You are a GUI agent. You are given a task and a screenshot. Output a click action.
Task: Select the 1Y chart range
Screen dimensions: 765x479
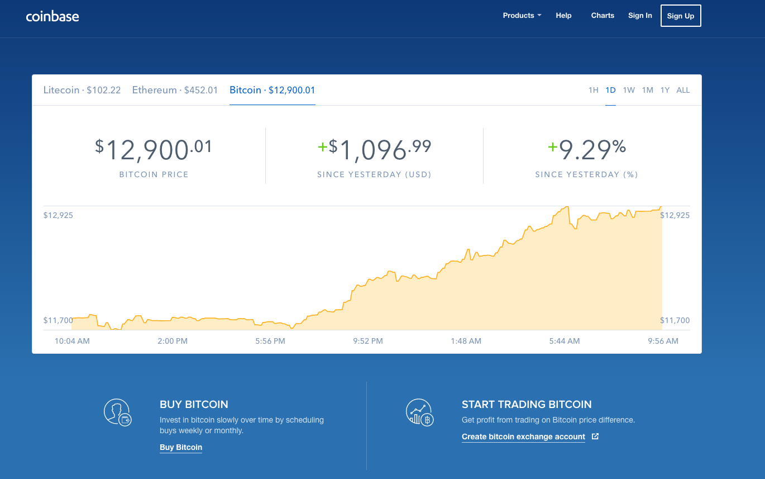(665, 90)
